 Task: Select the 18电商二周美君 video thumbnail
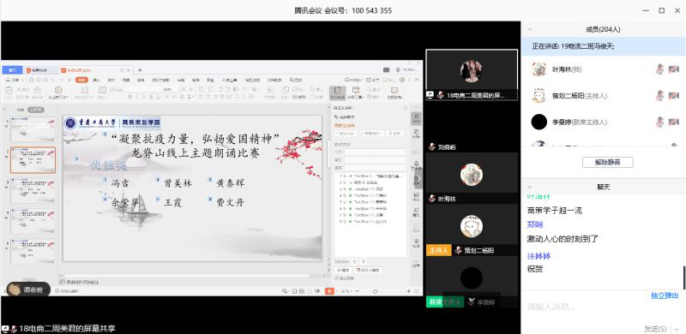point(472,75)
